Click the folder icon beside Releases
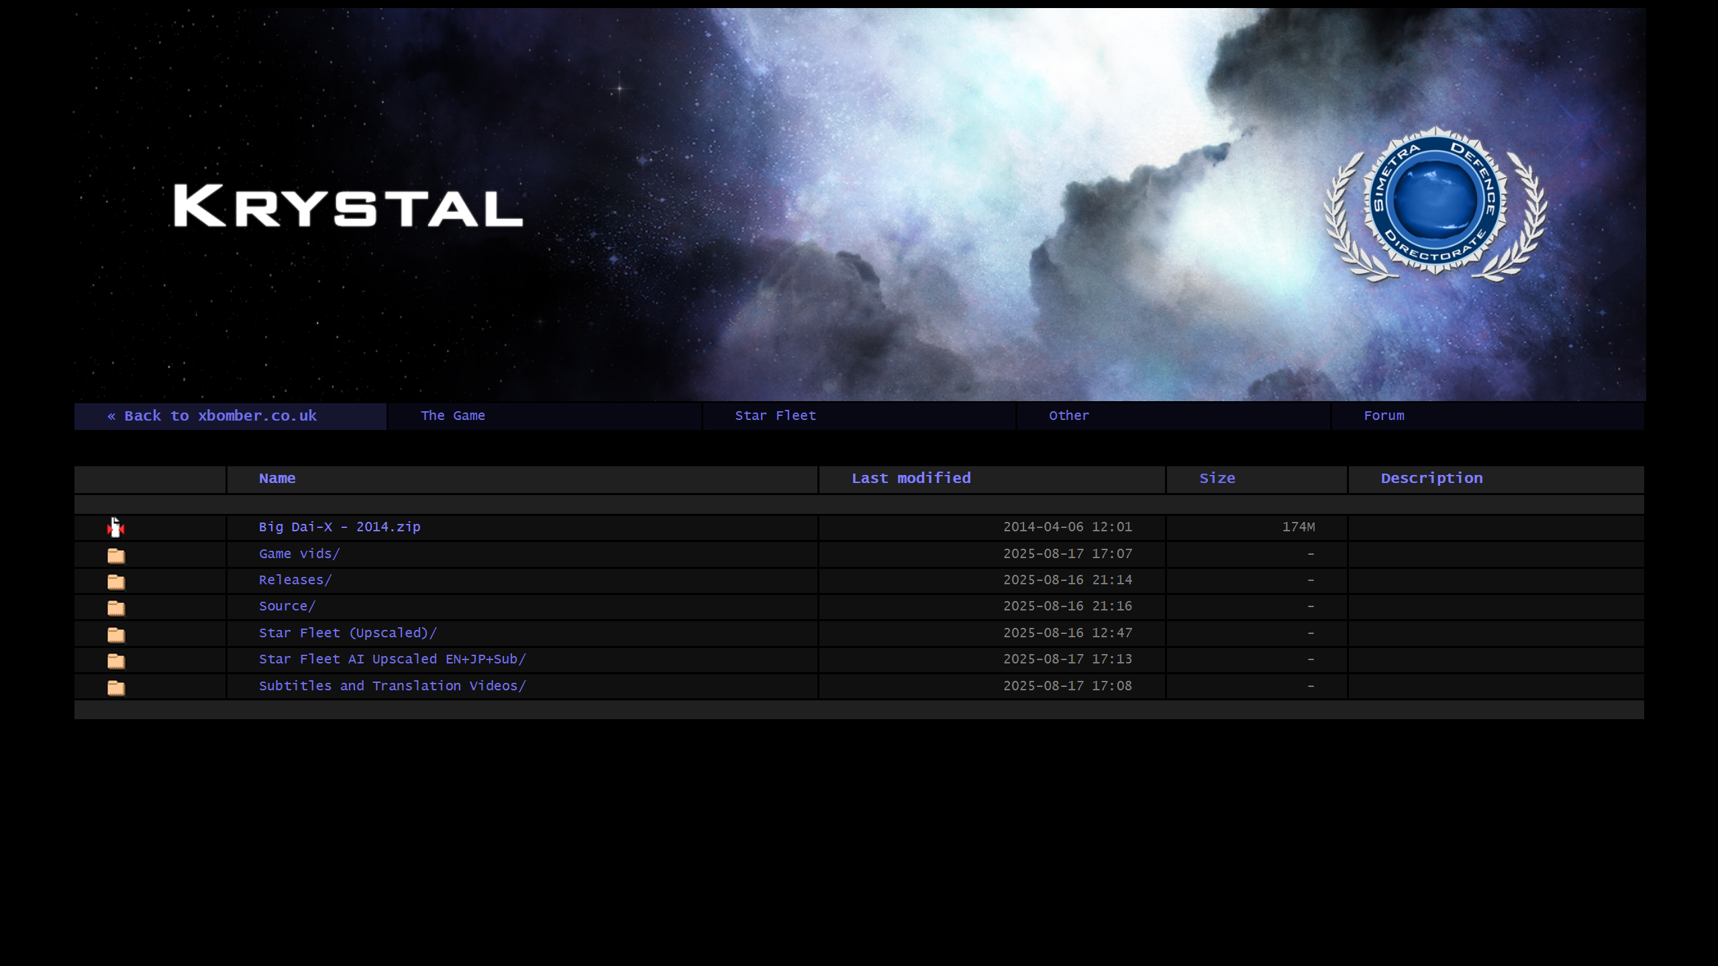This screenshot has height=966, width=1718. pyautogui.click(x=116, y=582)
